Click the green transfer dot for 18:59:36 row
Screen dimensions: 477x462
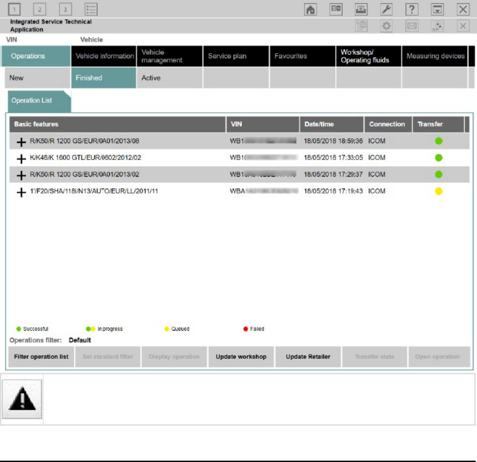point(439,141)
